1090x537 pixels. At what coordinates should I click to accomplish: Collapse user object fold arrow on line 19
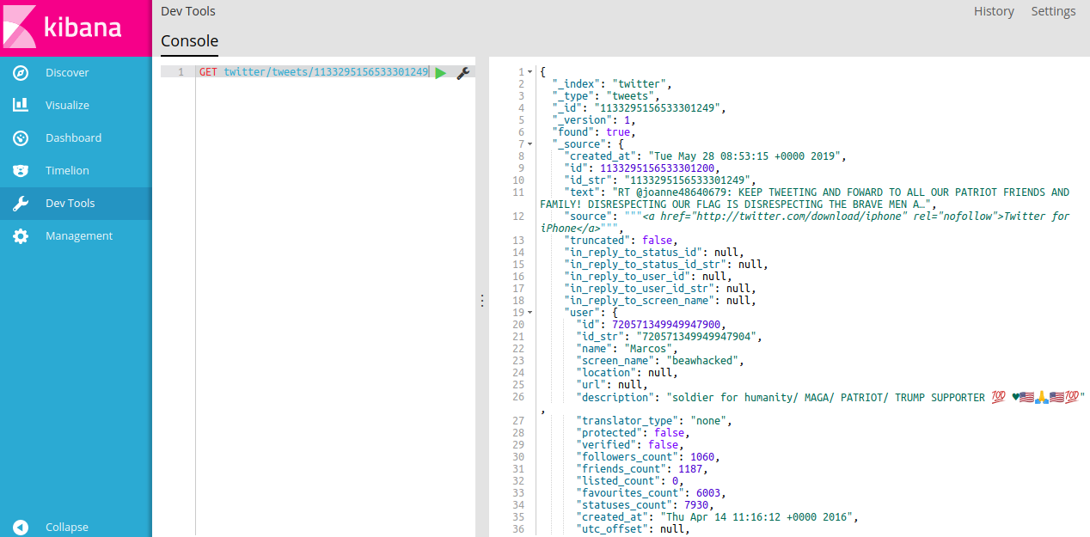click(530, 313)
